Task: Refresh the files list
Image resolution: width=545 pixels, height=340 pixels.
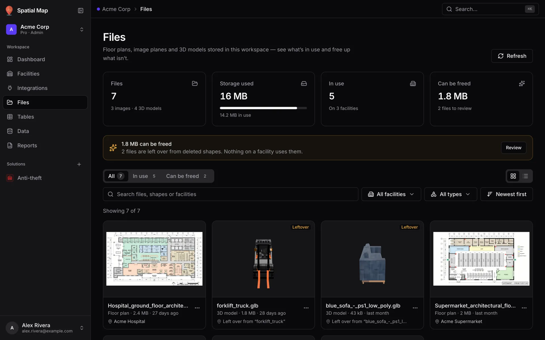Action: (512, 56)
